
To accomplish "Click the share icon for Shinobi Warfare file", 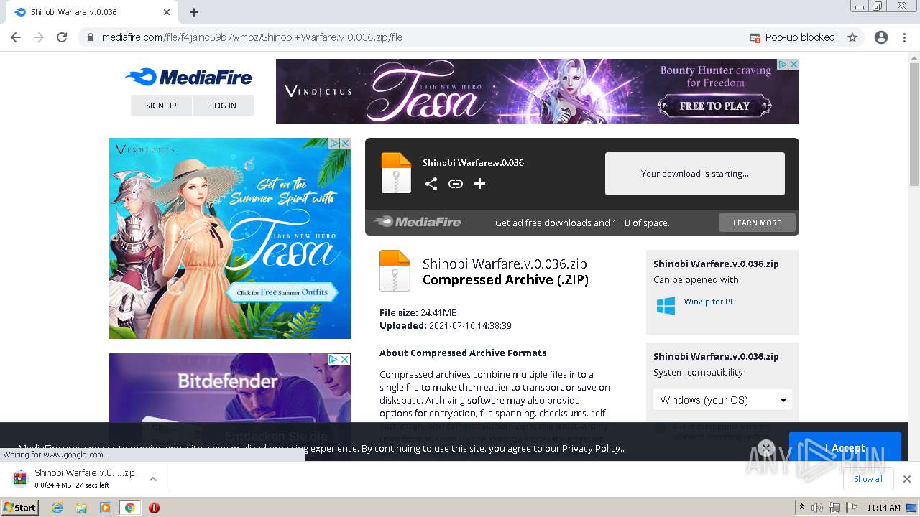I will (431, 184).
